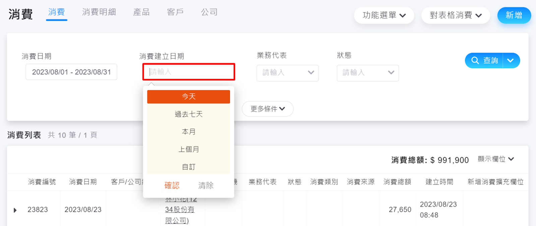Click the 新增 button
536x226 pixels.
coord(514,15)
